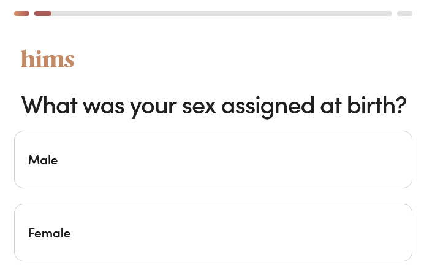Click the sex assigned at birth question heading
432x273 pixels.
213,106
